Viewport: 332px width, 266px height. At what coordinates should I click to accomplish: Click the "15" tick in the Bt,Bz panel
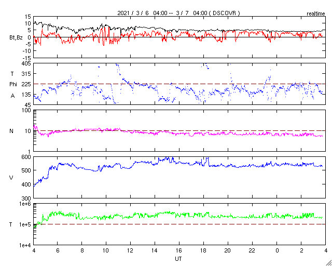point(28,17)
